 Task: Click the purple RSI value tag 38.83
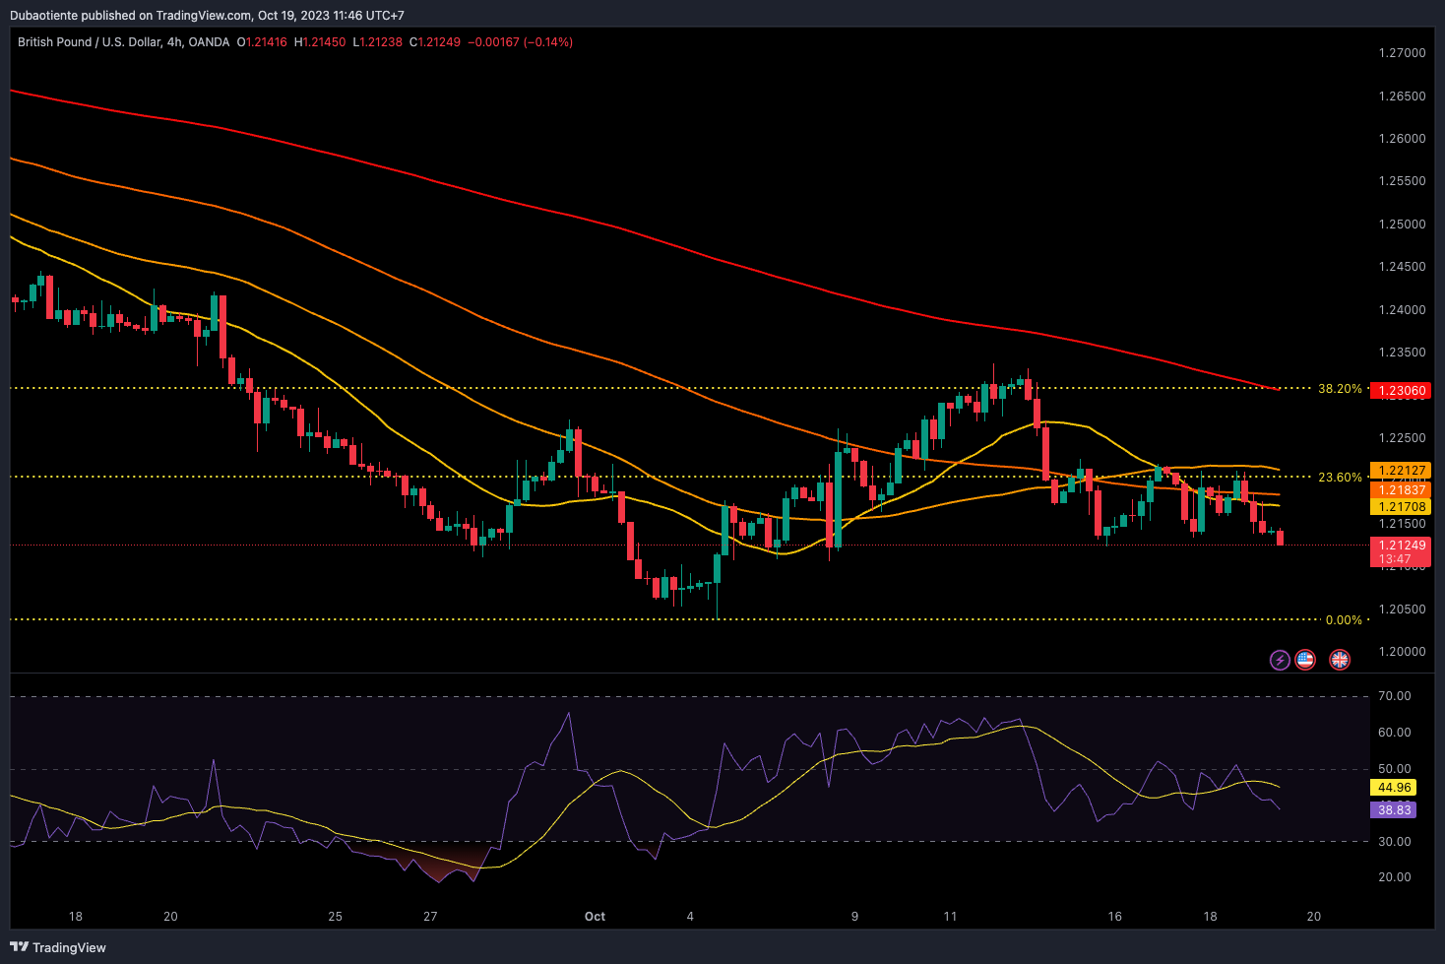pos(1394,809)
